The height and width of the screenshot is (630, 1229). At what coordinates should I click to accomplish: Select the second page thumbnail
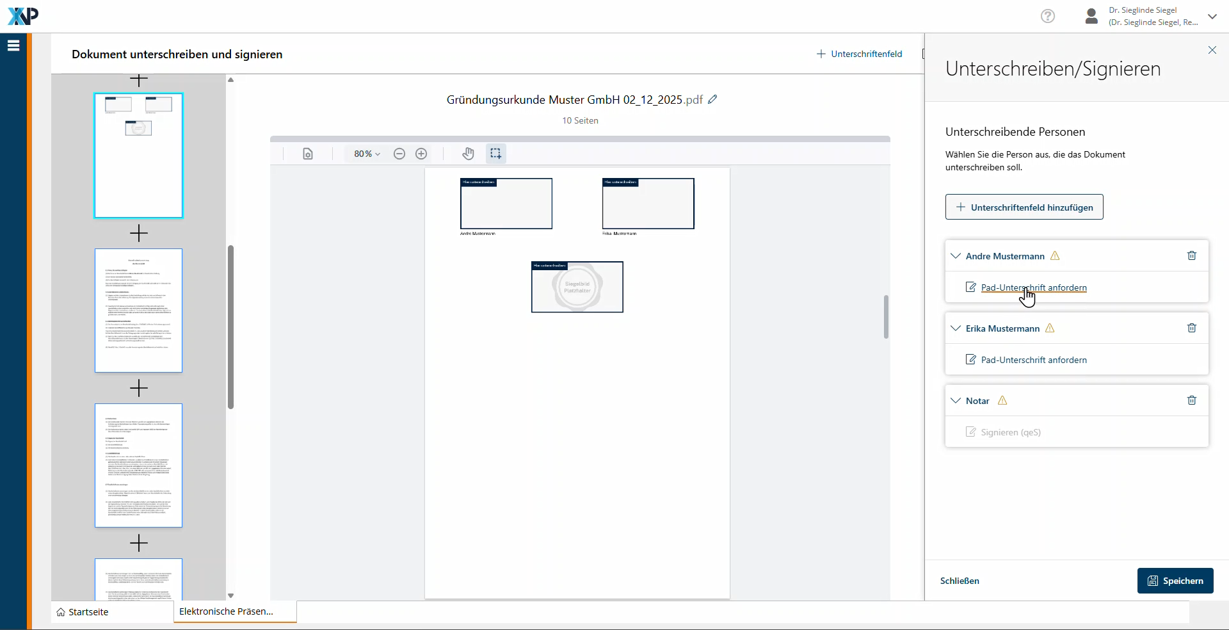[x=138, y=311]
